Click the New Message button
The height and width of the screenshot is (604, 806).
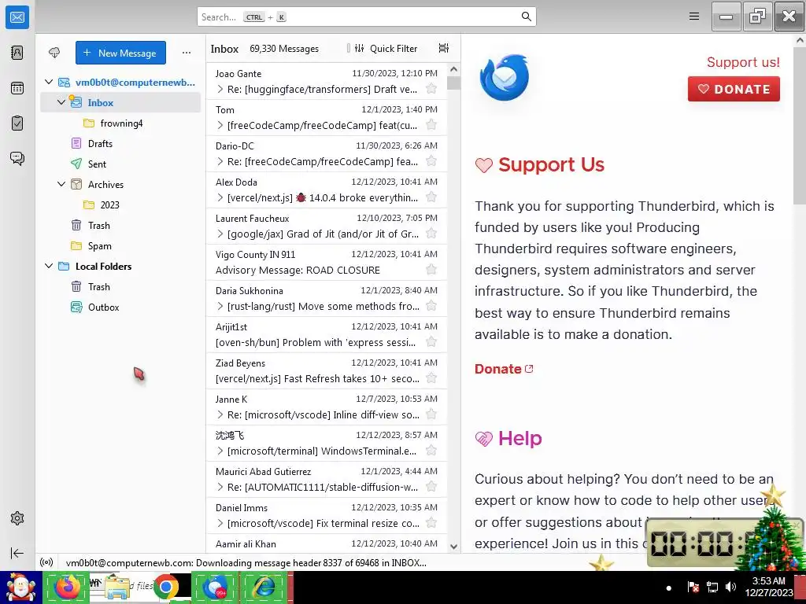(x=120, y=53)
